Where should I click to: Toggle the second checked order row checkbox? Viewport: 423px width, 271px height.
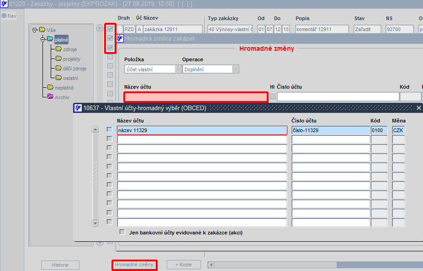[110, 38]
